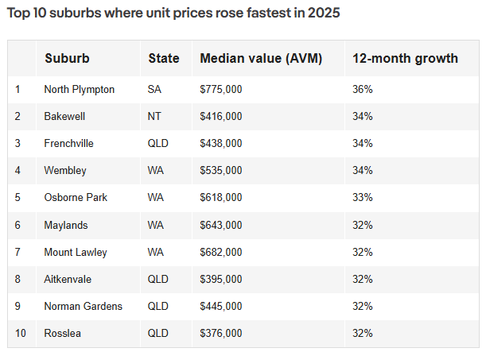This screenshot has width=490, height=352.
Task: Click the 12-month growth column header
Action: click(405, 59)
